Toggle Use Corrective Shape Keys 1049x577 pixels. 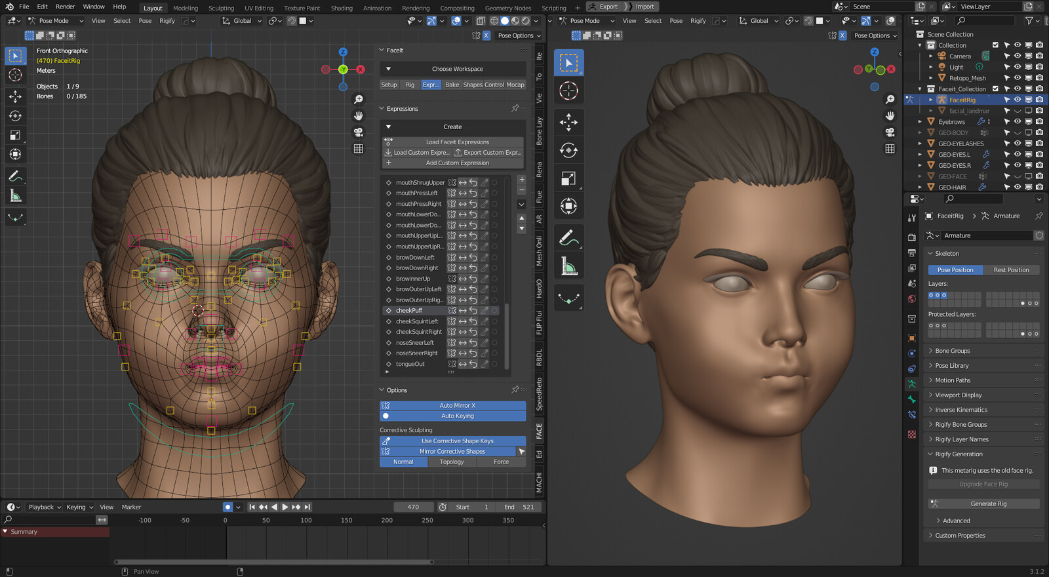pos(453,441)
